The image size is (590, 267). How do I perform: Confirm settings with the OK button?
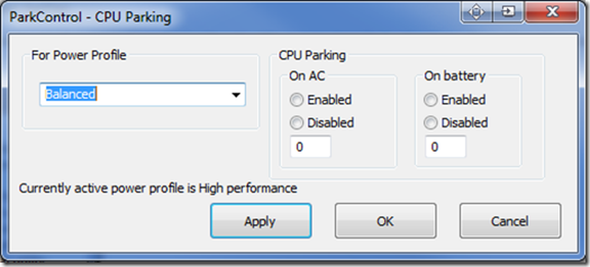pos(386,221)
